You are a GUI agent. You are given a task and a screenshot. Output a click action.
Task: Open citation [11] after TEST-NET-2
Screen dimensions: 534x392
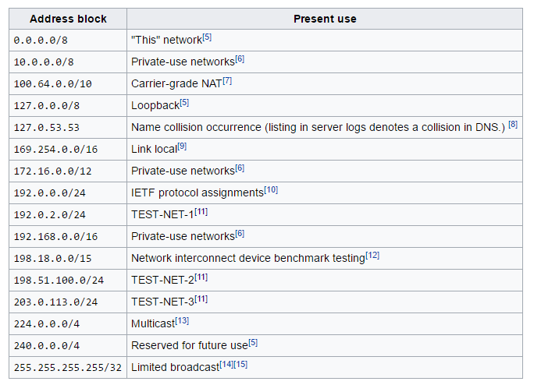[201, 277]
